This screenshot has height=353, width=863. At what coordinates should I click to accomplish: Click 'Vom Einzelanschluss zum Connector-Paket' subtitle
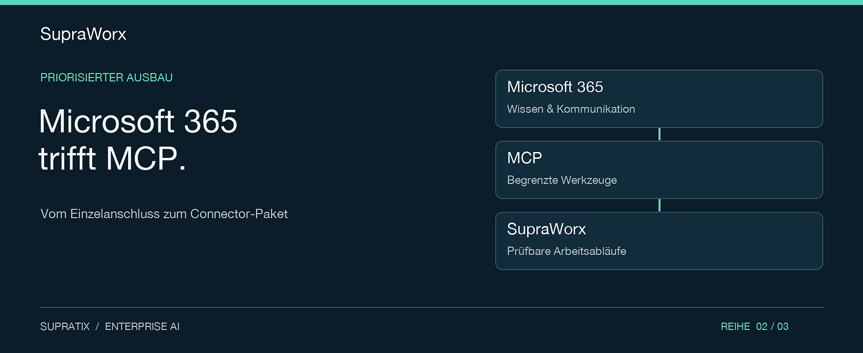point(164,214)
